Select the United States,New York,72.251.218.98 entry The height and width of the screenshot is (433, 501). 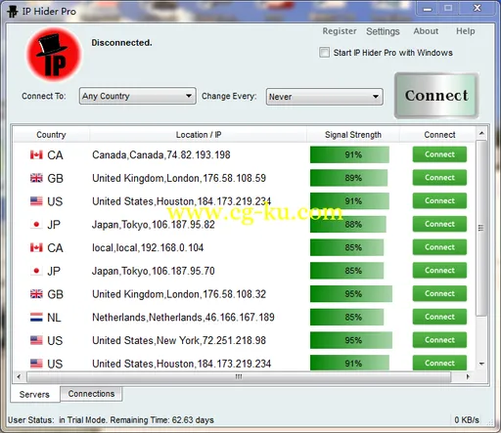point(179,340)
